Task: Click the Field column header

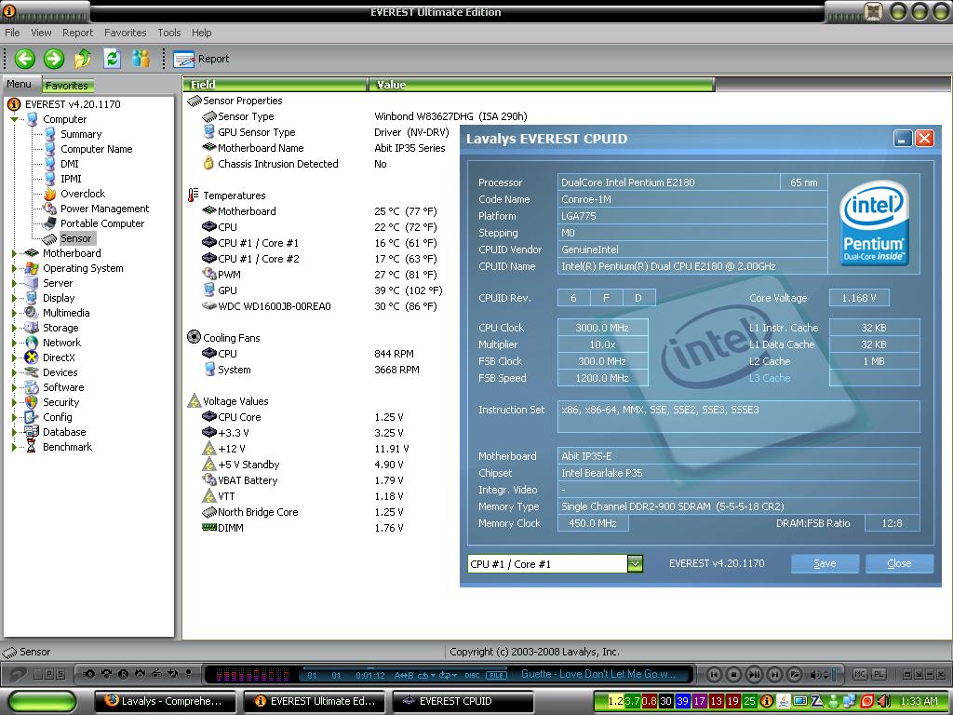Action: [x=275, y=85]
